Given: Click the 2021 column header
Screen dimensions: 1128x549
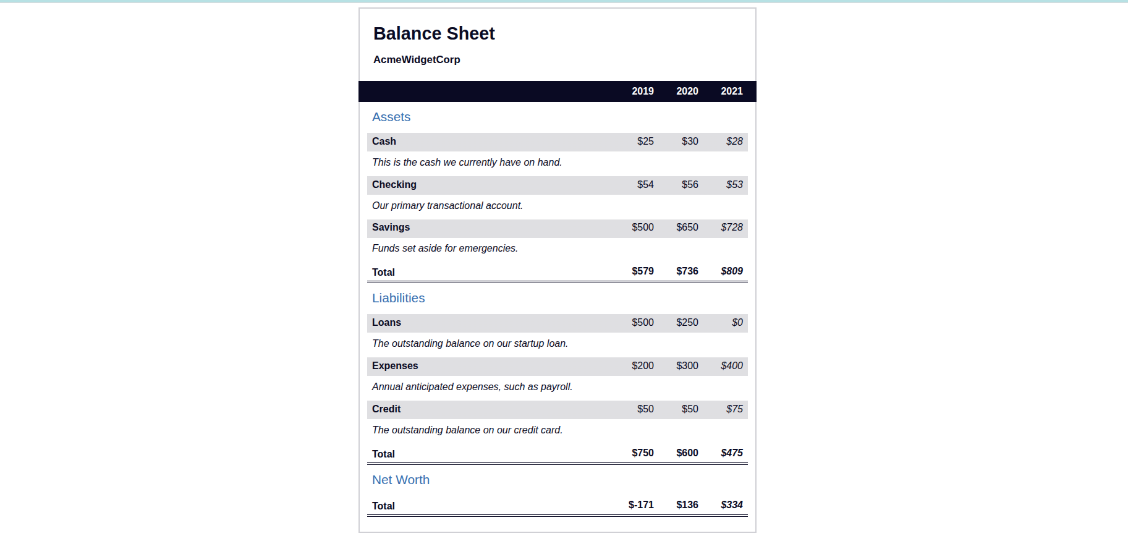Looking at the screenshot, I should [x=731, y=91].
